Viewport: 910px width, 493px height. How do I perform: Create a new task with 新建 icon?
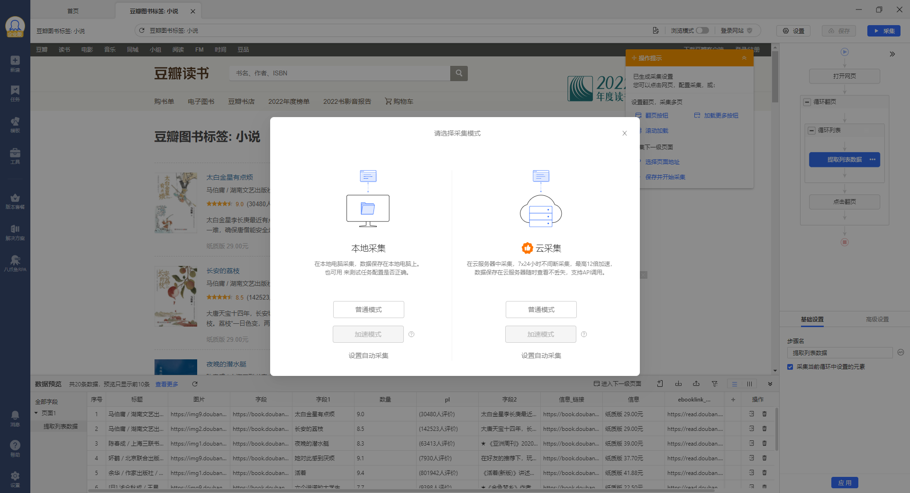click(15, 62)
